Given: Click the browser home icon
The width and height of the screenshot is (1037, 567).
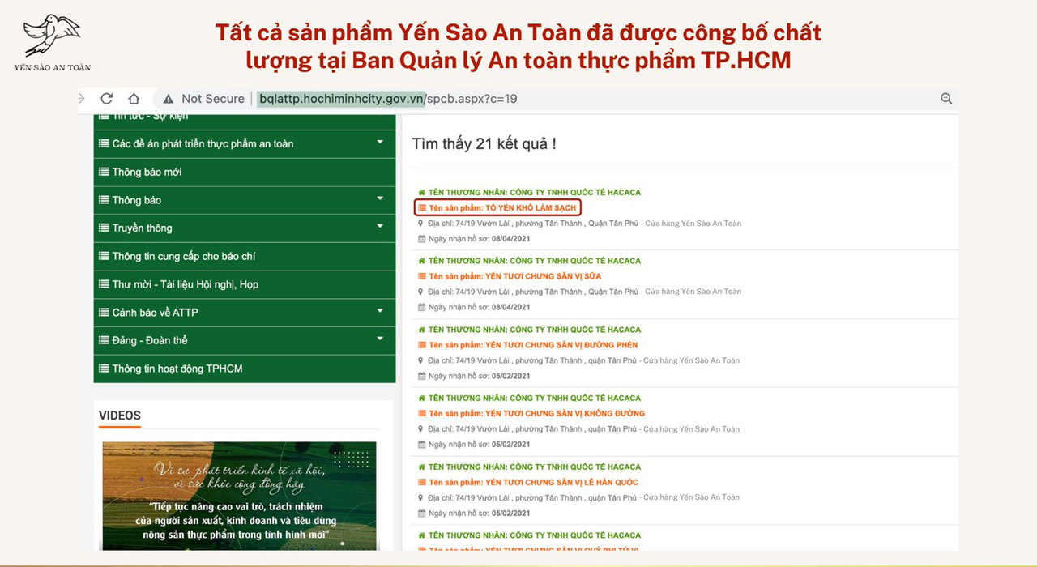Looking at the screenshot, I should [134, 99].
